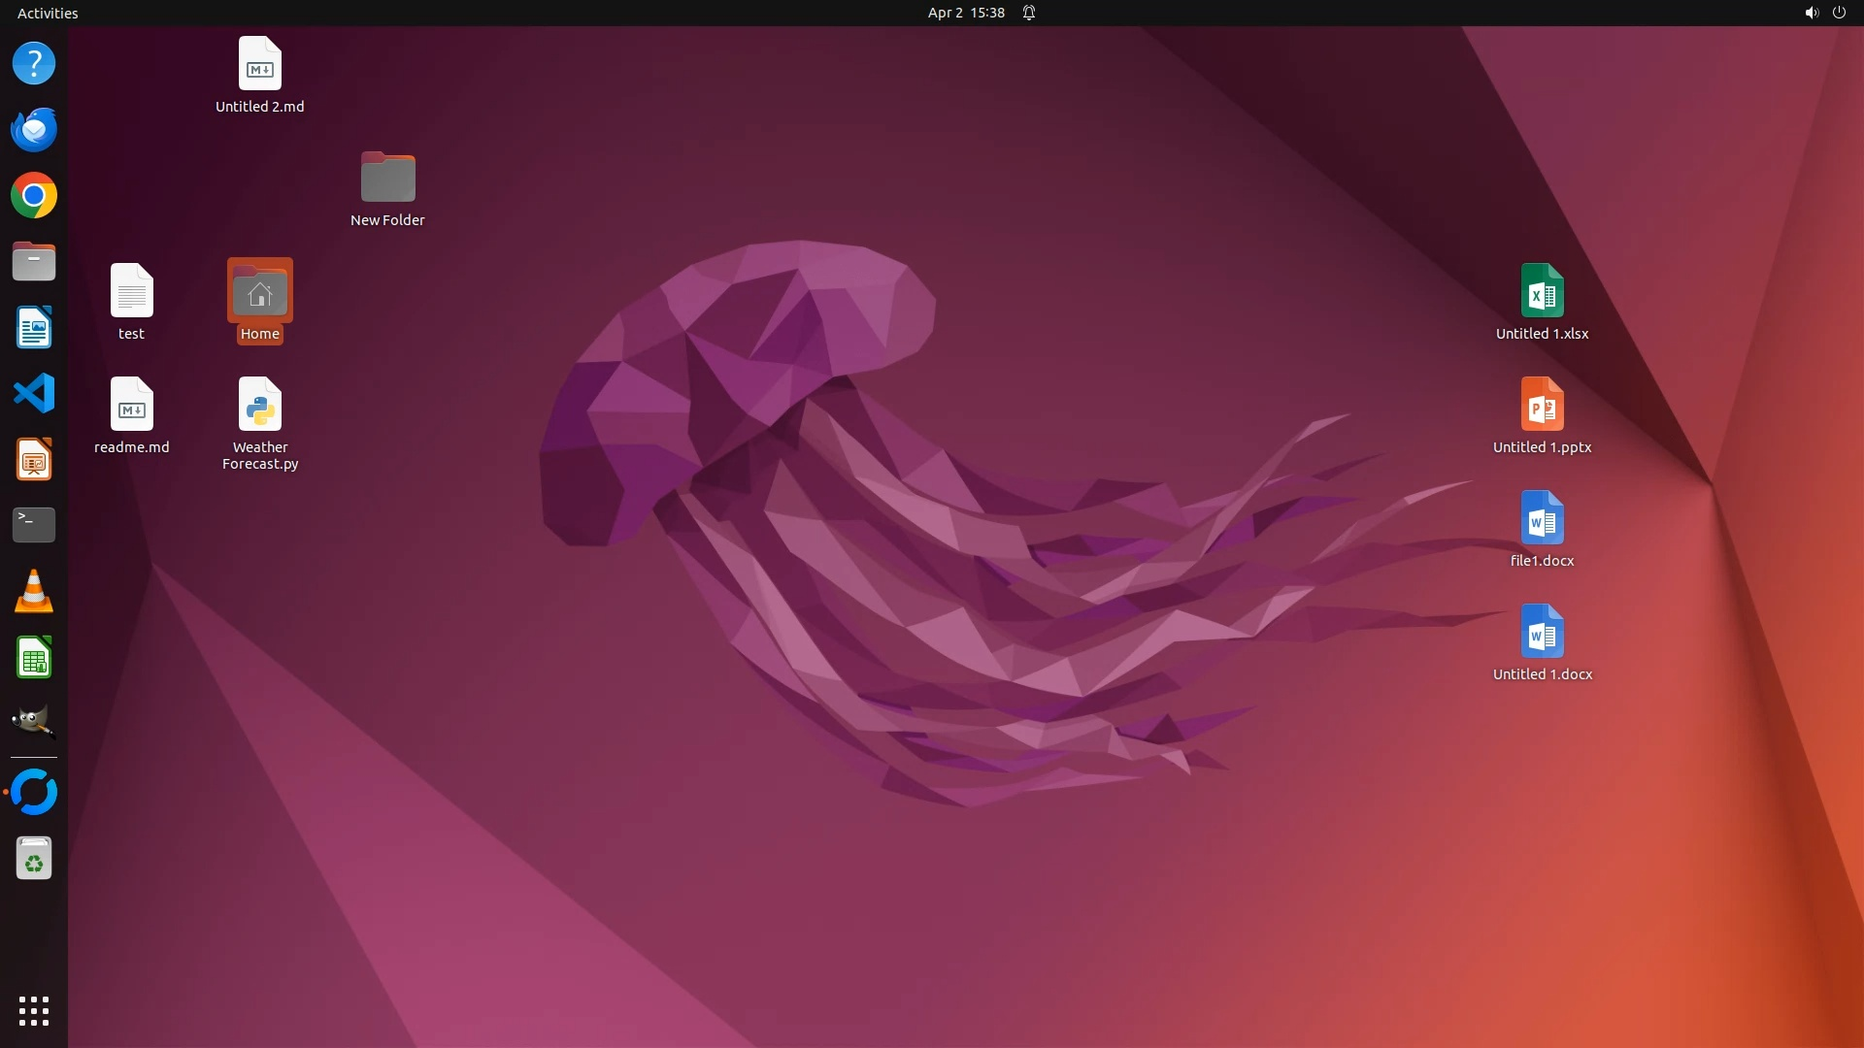Open LibreOffice Impress in the dock
Viewport: 1864px width, 1048px height.
click(x=34, y=460)
